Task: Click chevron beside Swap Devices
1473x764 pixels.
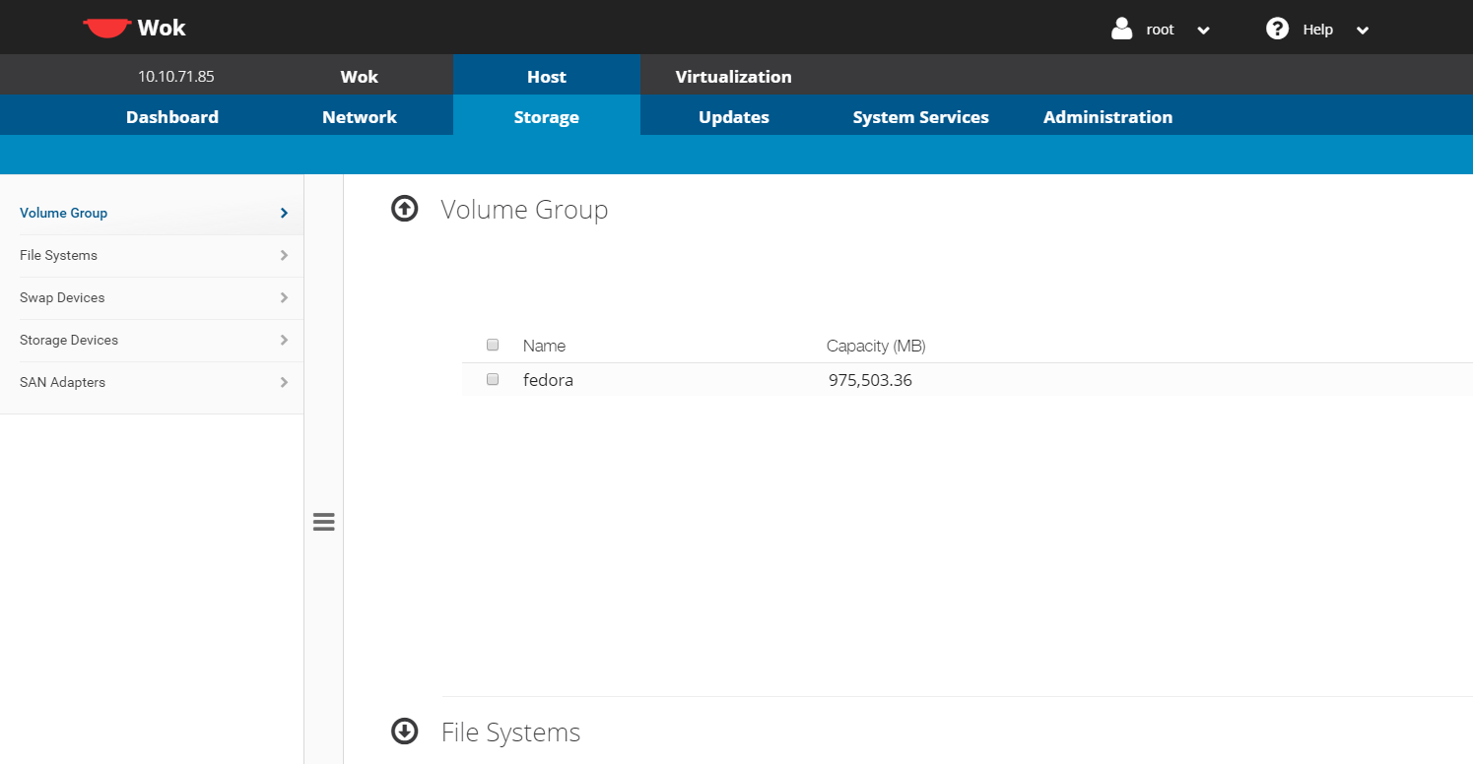Action: click(x=284, y=297)
